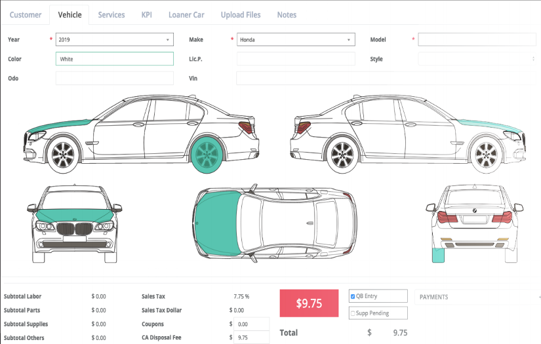
Task: Select lower air intake on front car view
Action: coord(75,244)
